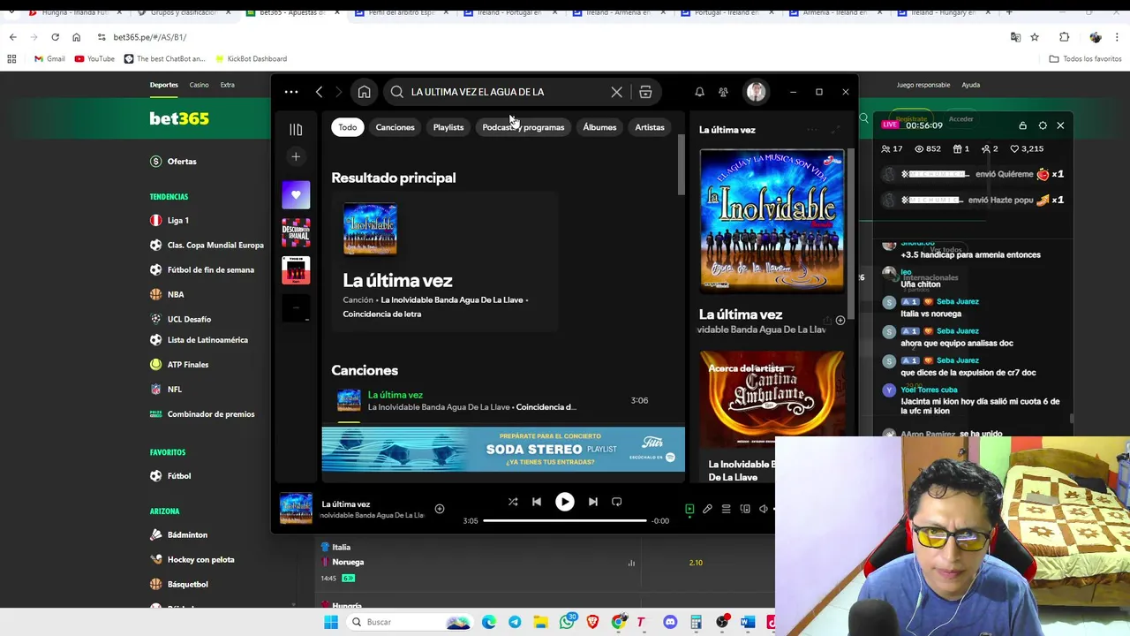Screen dimensions: 1130x636
Task: Select the Artistas filter chip
Action: pos(650,127)
